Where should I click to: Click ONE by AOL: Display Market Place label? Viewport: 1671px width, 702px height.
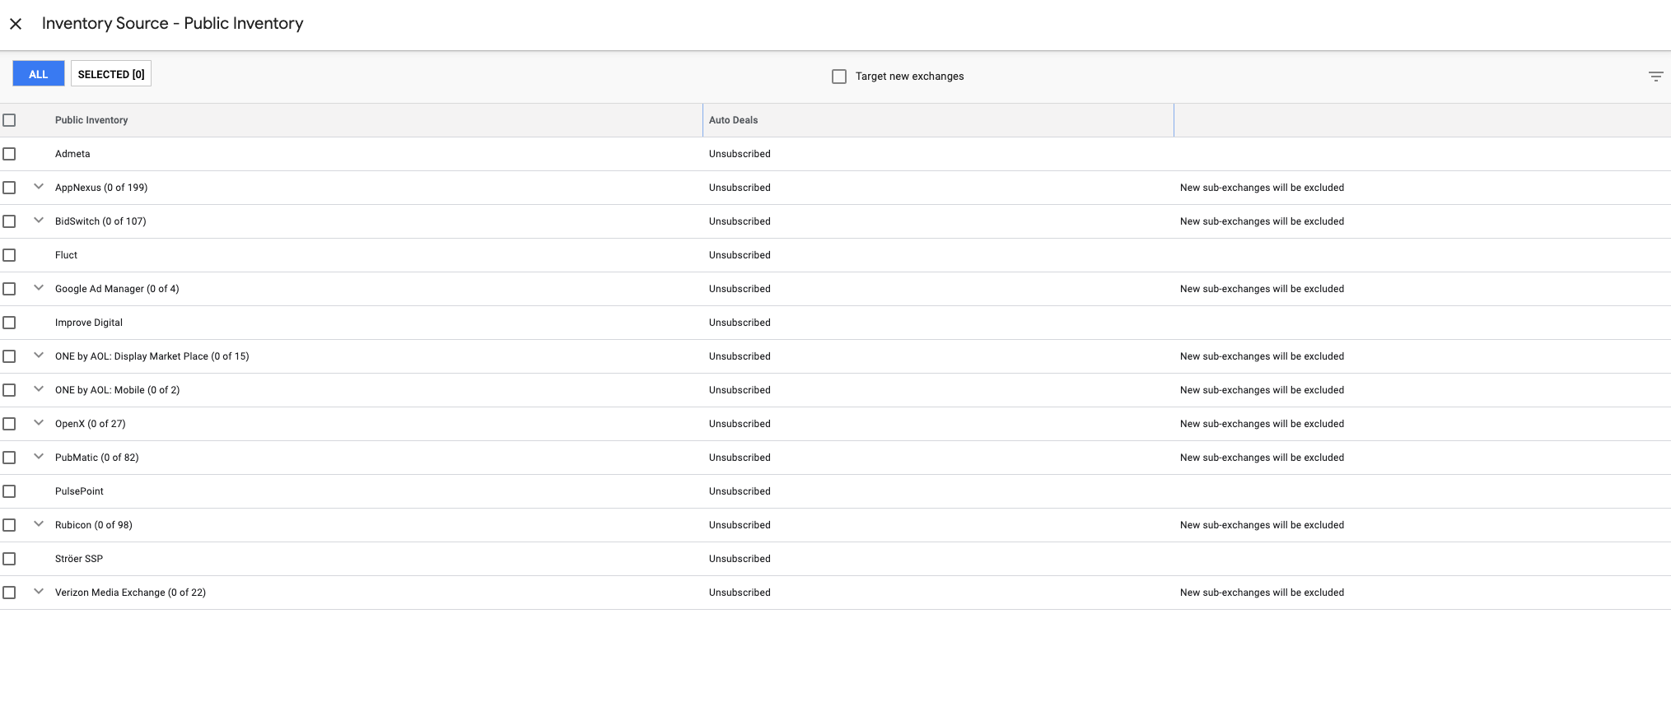pos(152,356)
